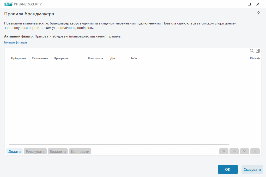The image size is (266, 177).
Task: Move selected rule down one position
Action: click(x=245, y=151)
